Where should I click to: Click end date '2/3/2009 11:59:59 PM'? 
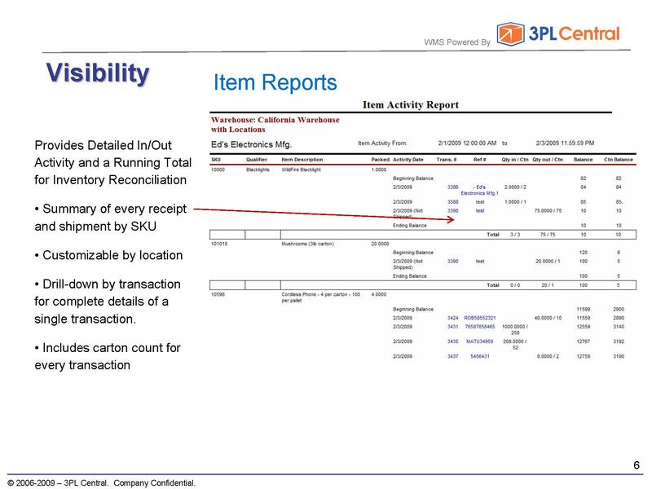(x=565, y=143)
